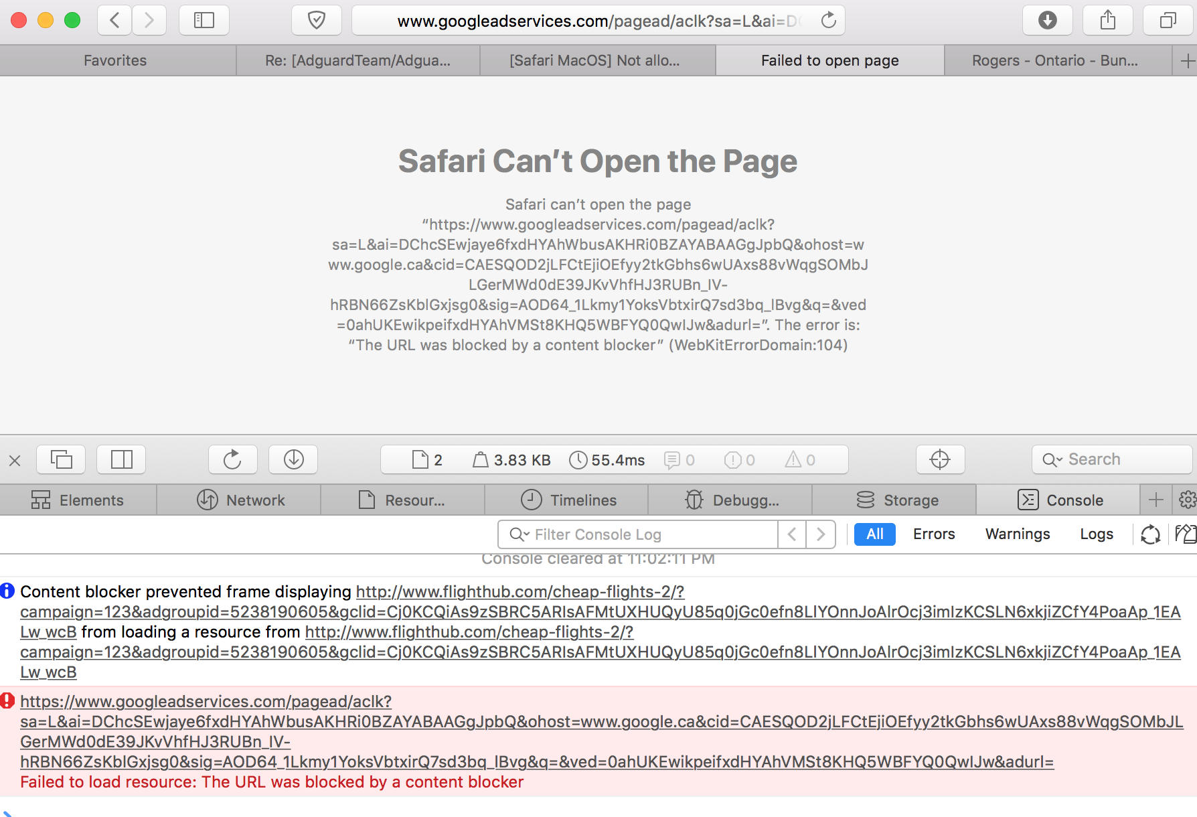
Task: Focus the Filter Console Log field
Action: pos(638,534)
